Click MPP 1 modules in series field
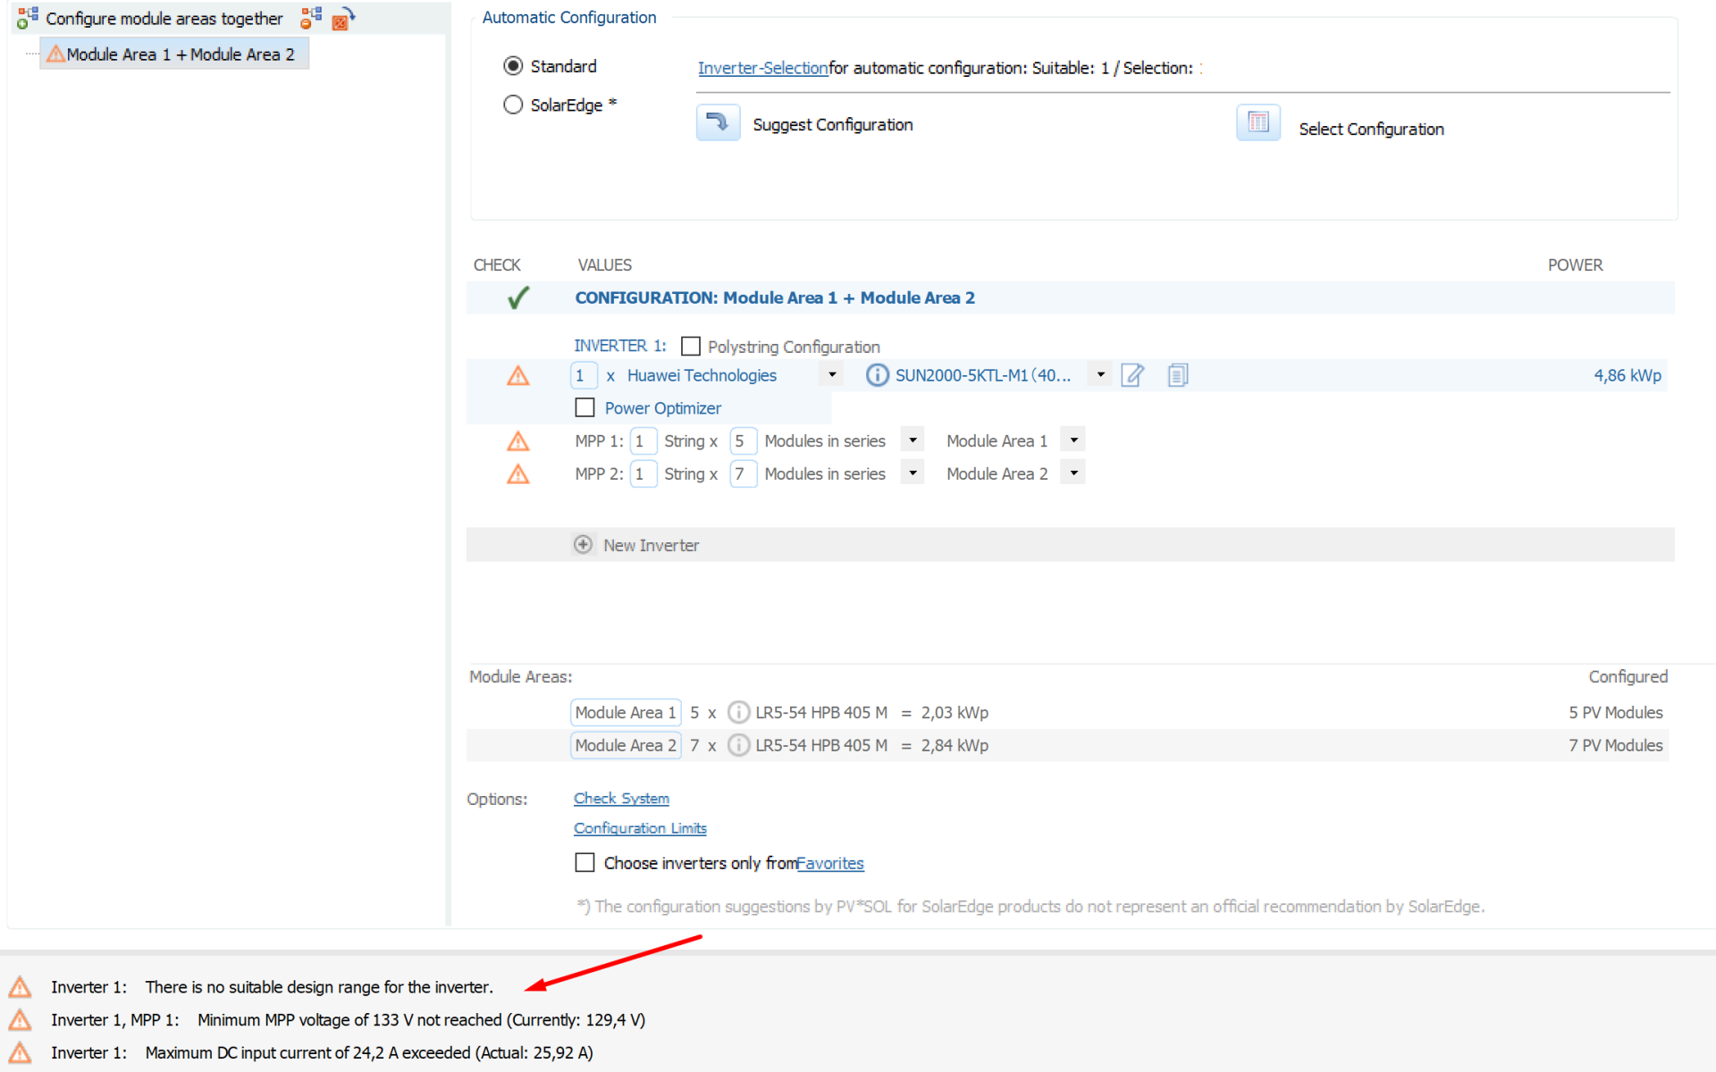This screenshot has height=1072, width=1716. tap(743, 441)
